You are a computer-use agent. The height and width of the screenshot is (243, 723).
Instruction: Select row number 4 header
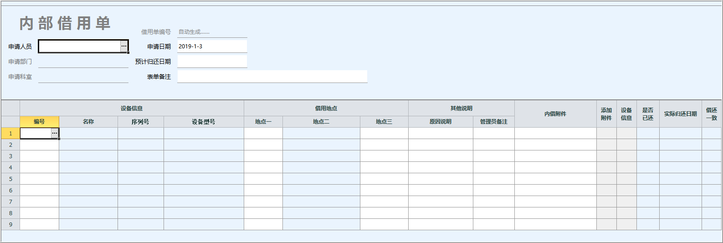[10, 167]
